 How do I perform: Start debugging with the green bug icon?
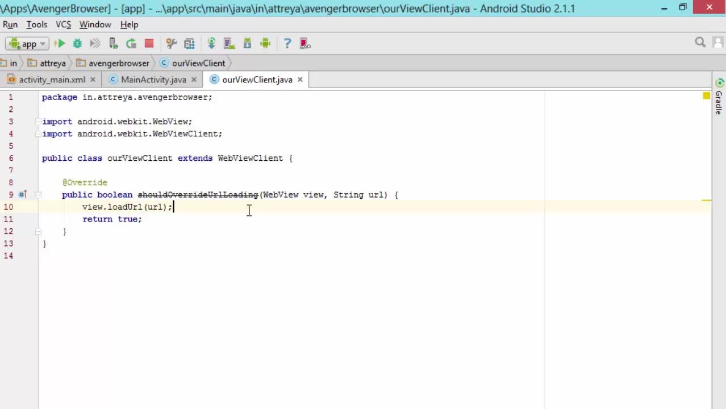[x=77, y=43]
